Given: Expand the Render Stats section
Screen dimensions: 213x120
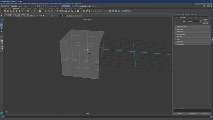Looking at the screenshot, I should (192, 36).
